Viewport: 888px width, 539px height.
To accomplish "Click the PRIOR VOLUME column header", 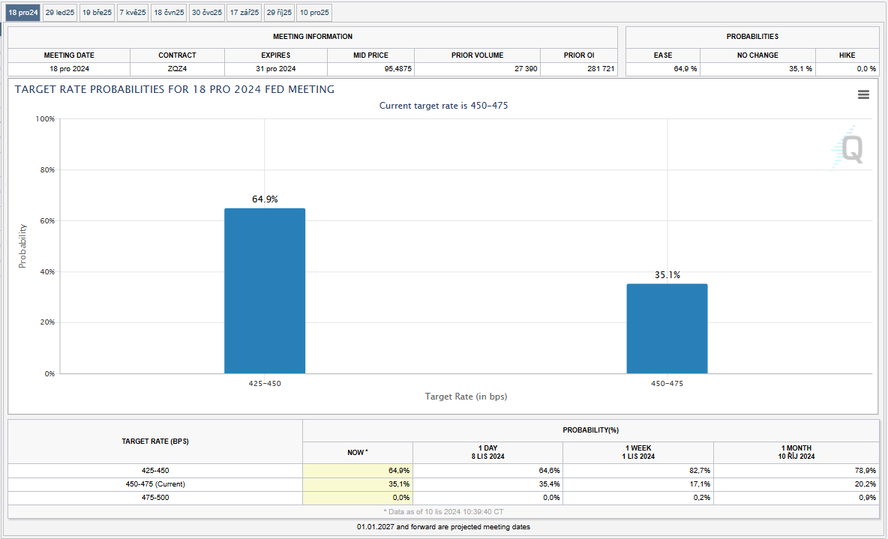I will point(478,55).
